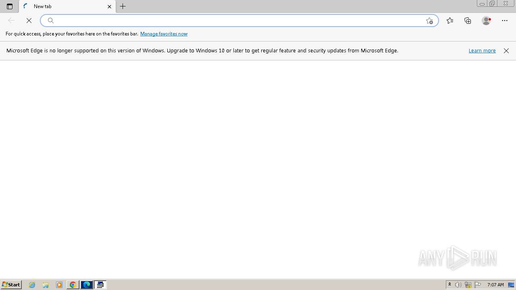
Task: Click Manage favorites now link
Action: coord(164,34)
